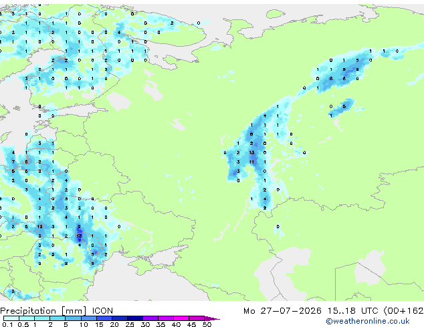Viewport: 424px width, 327px height.
Task: Select the 'Mo 27-07-2026 15..18 UTC' timestamp
Action: click(311, 311)
